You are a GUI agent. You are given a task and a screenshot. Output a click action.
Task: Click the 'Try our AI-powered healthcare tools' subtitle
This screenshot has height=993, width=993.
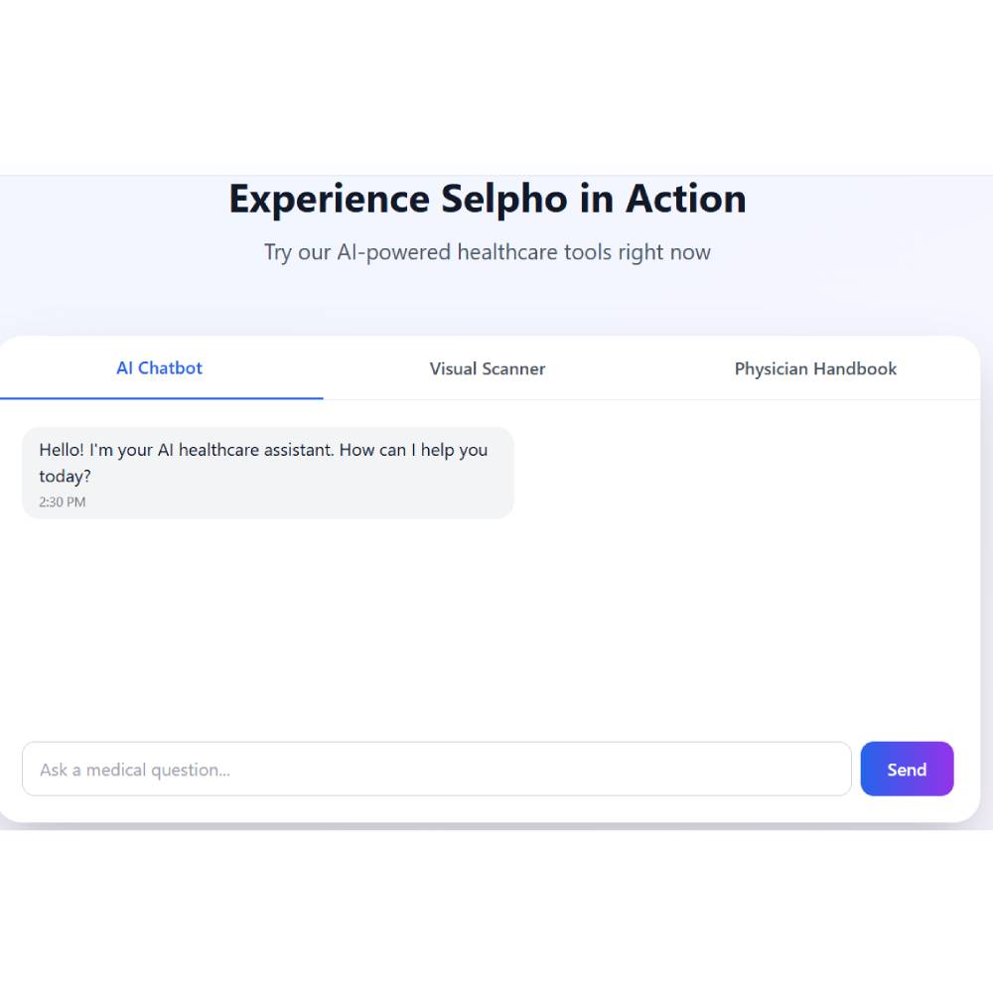click(x=487, y=252)
